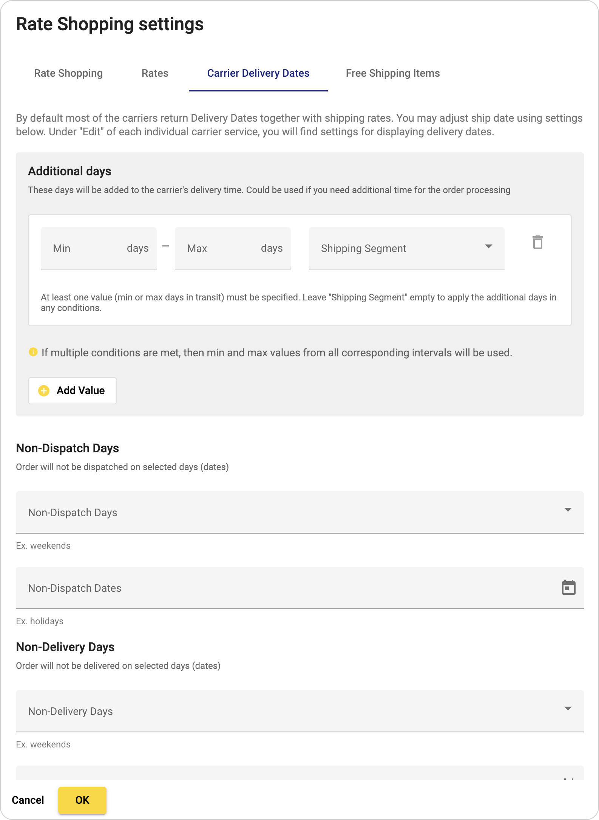599x820 pixels.
Task: Click the Add Value button
Action: [73, 391]
